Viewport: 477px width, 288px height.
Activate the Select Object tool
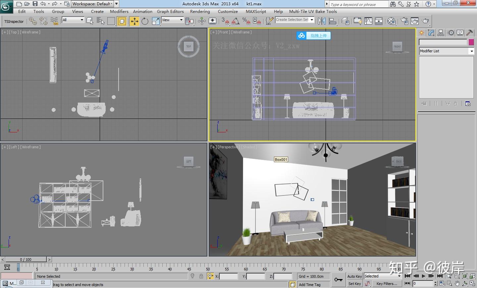click(x=90, y=21)
